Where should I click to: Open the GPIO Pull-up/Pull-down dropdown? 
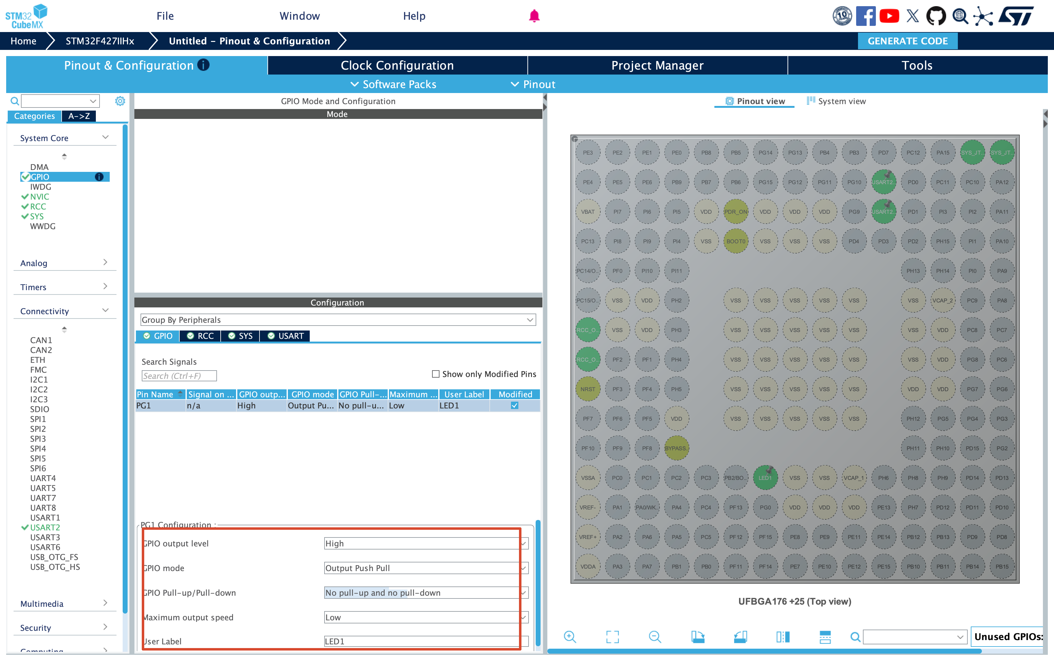(426, 592)
